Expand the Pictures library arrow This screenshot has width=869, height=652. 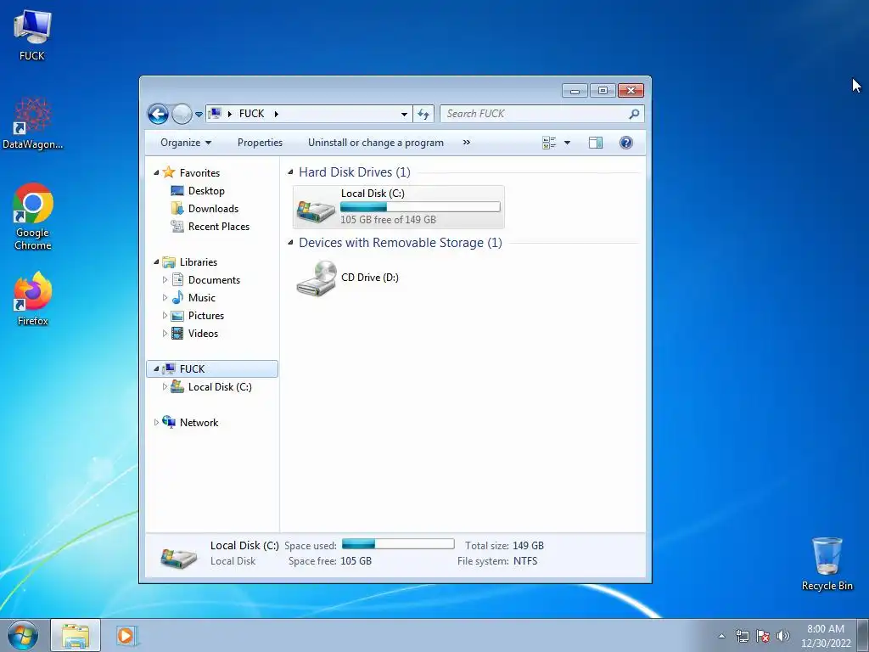[x=165, y=316]
